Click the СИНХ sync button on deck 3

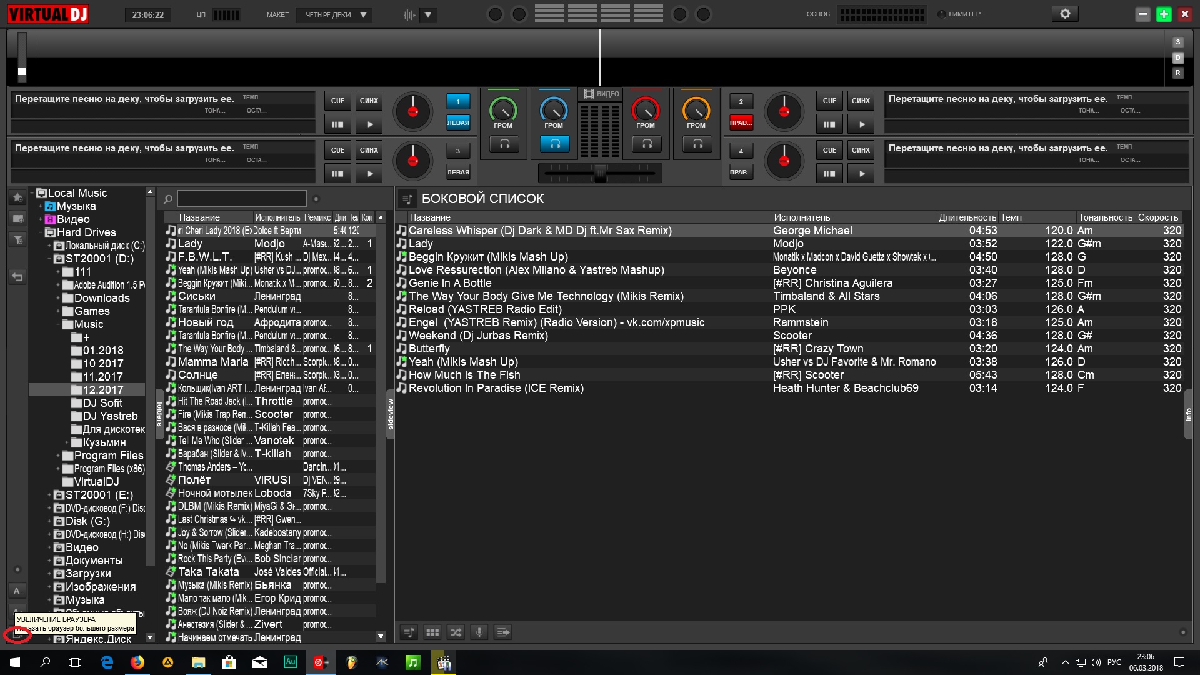tap(369, 150)
